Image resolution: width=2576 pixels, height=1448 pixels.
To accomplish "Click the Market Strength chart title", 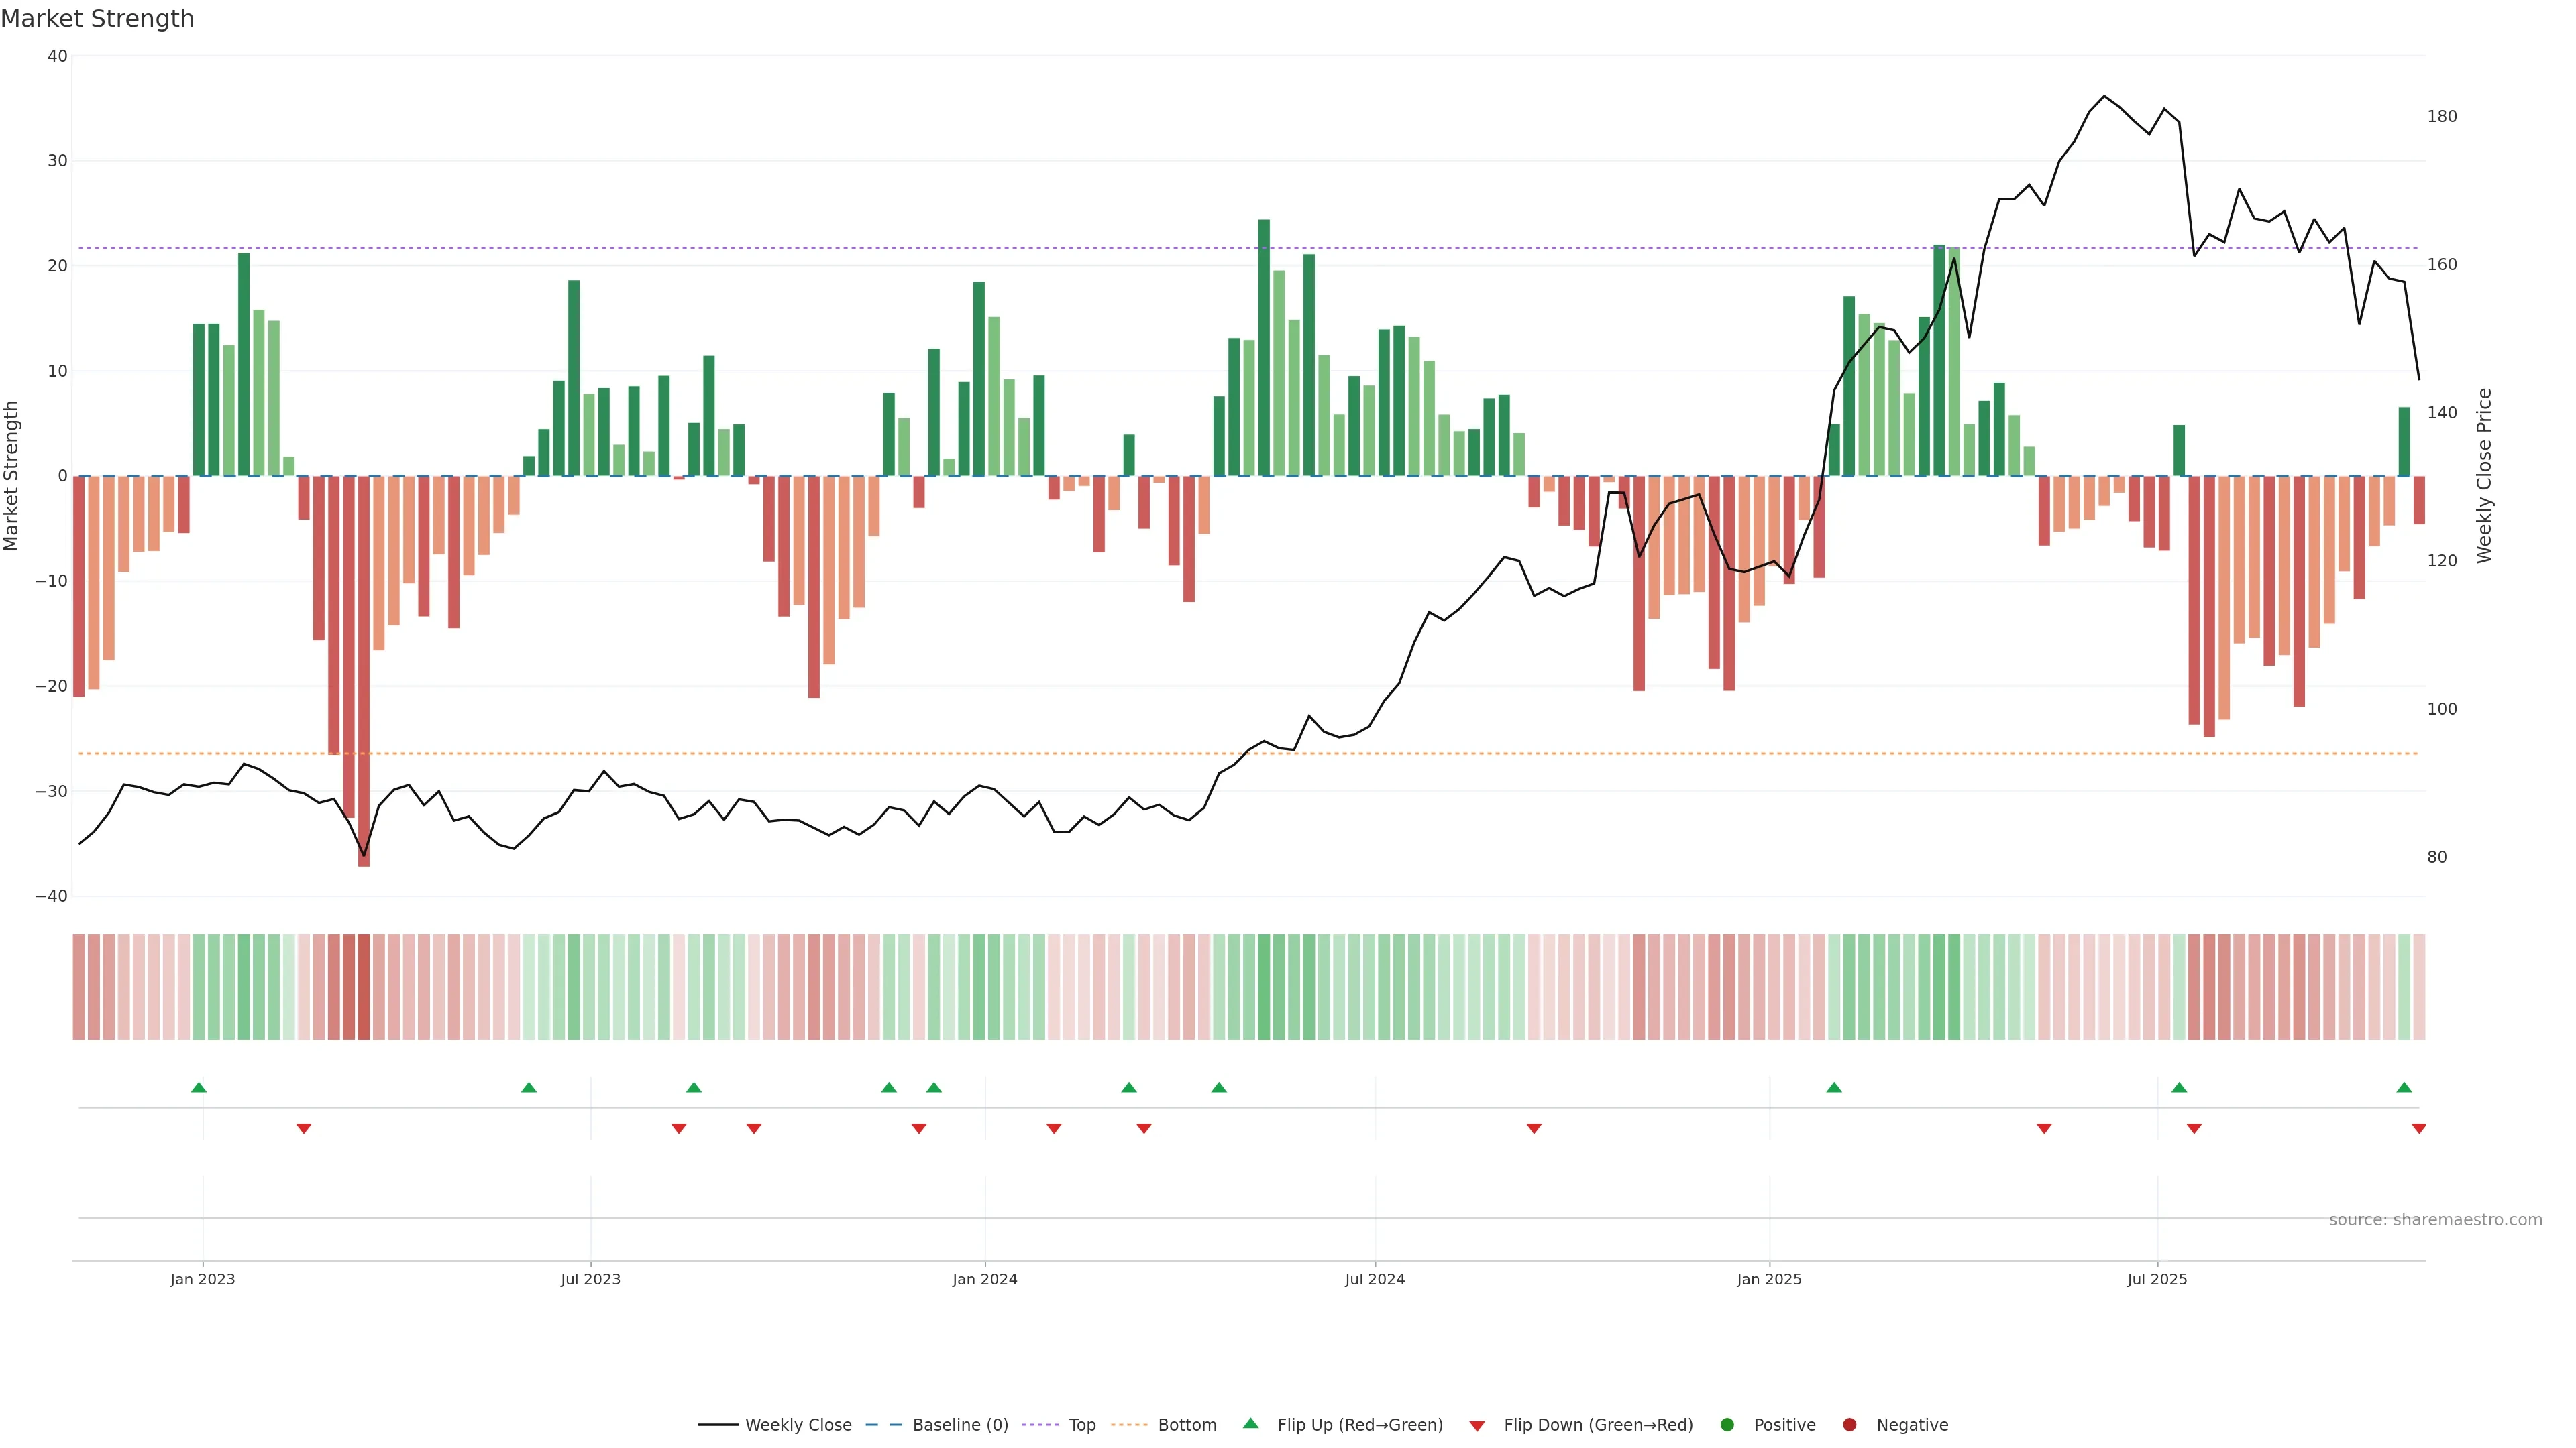I will pos(97,19).
